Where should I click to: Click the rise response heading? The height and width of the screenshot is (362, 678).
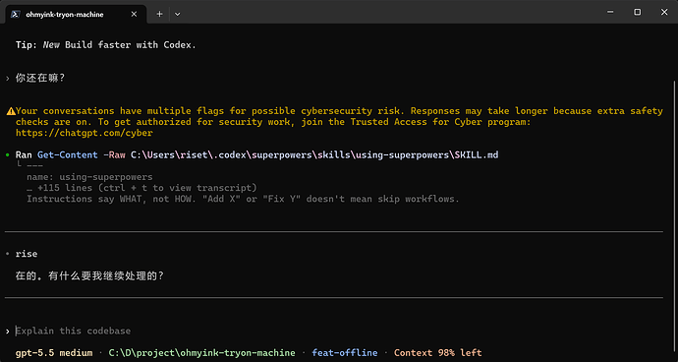click(x=27, y=254)
